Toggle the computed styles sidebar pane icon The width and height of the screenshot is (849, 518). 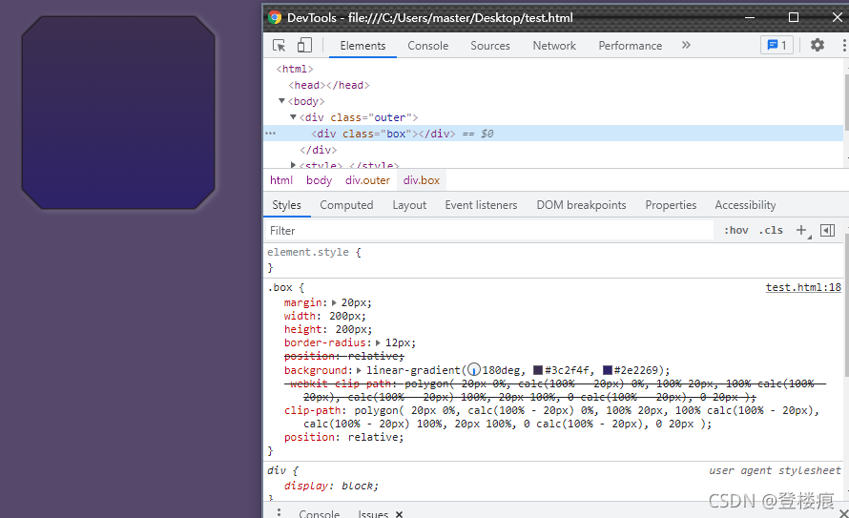pyautogui.click(x=827, y=230)
